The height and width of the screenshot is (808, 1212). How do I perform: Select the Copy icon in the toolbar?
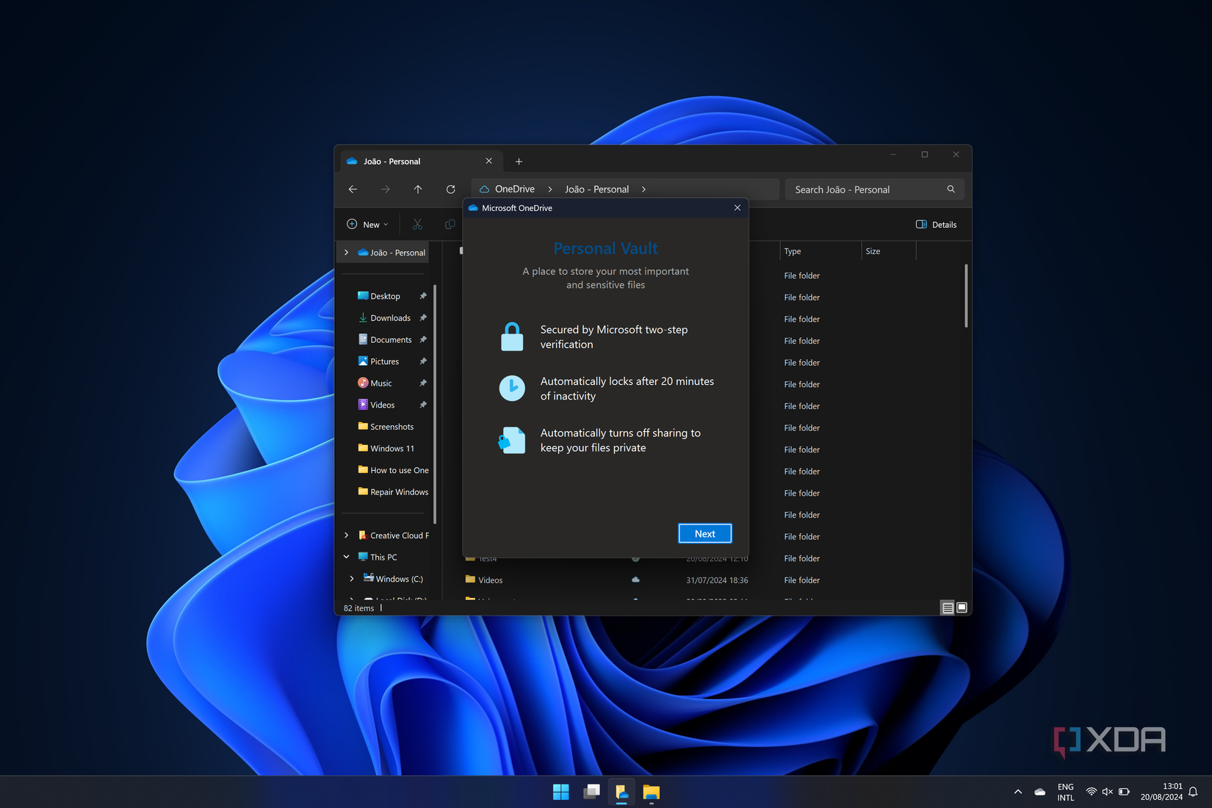tap(449, 224)
